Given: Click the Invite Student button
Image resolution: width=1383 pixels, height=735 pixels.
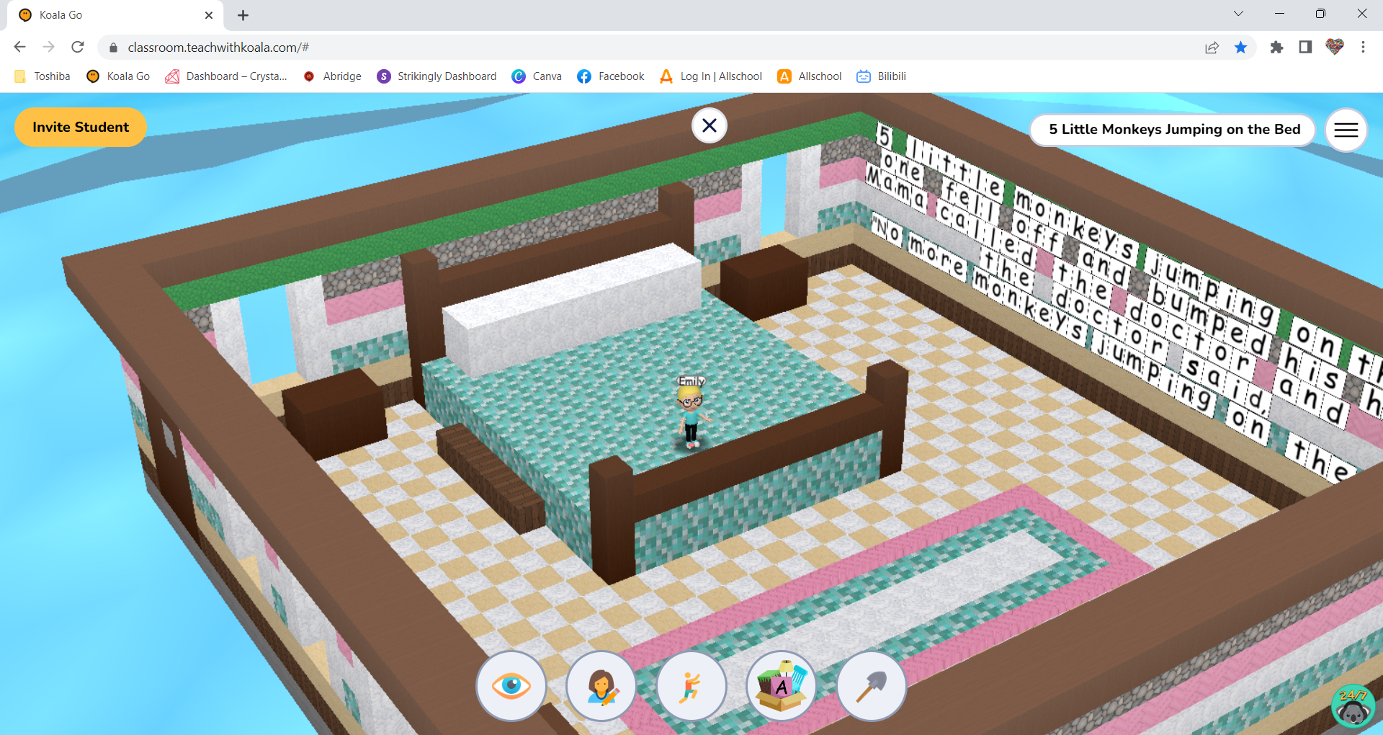Looking at the screenshot, I should point(80,127).
